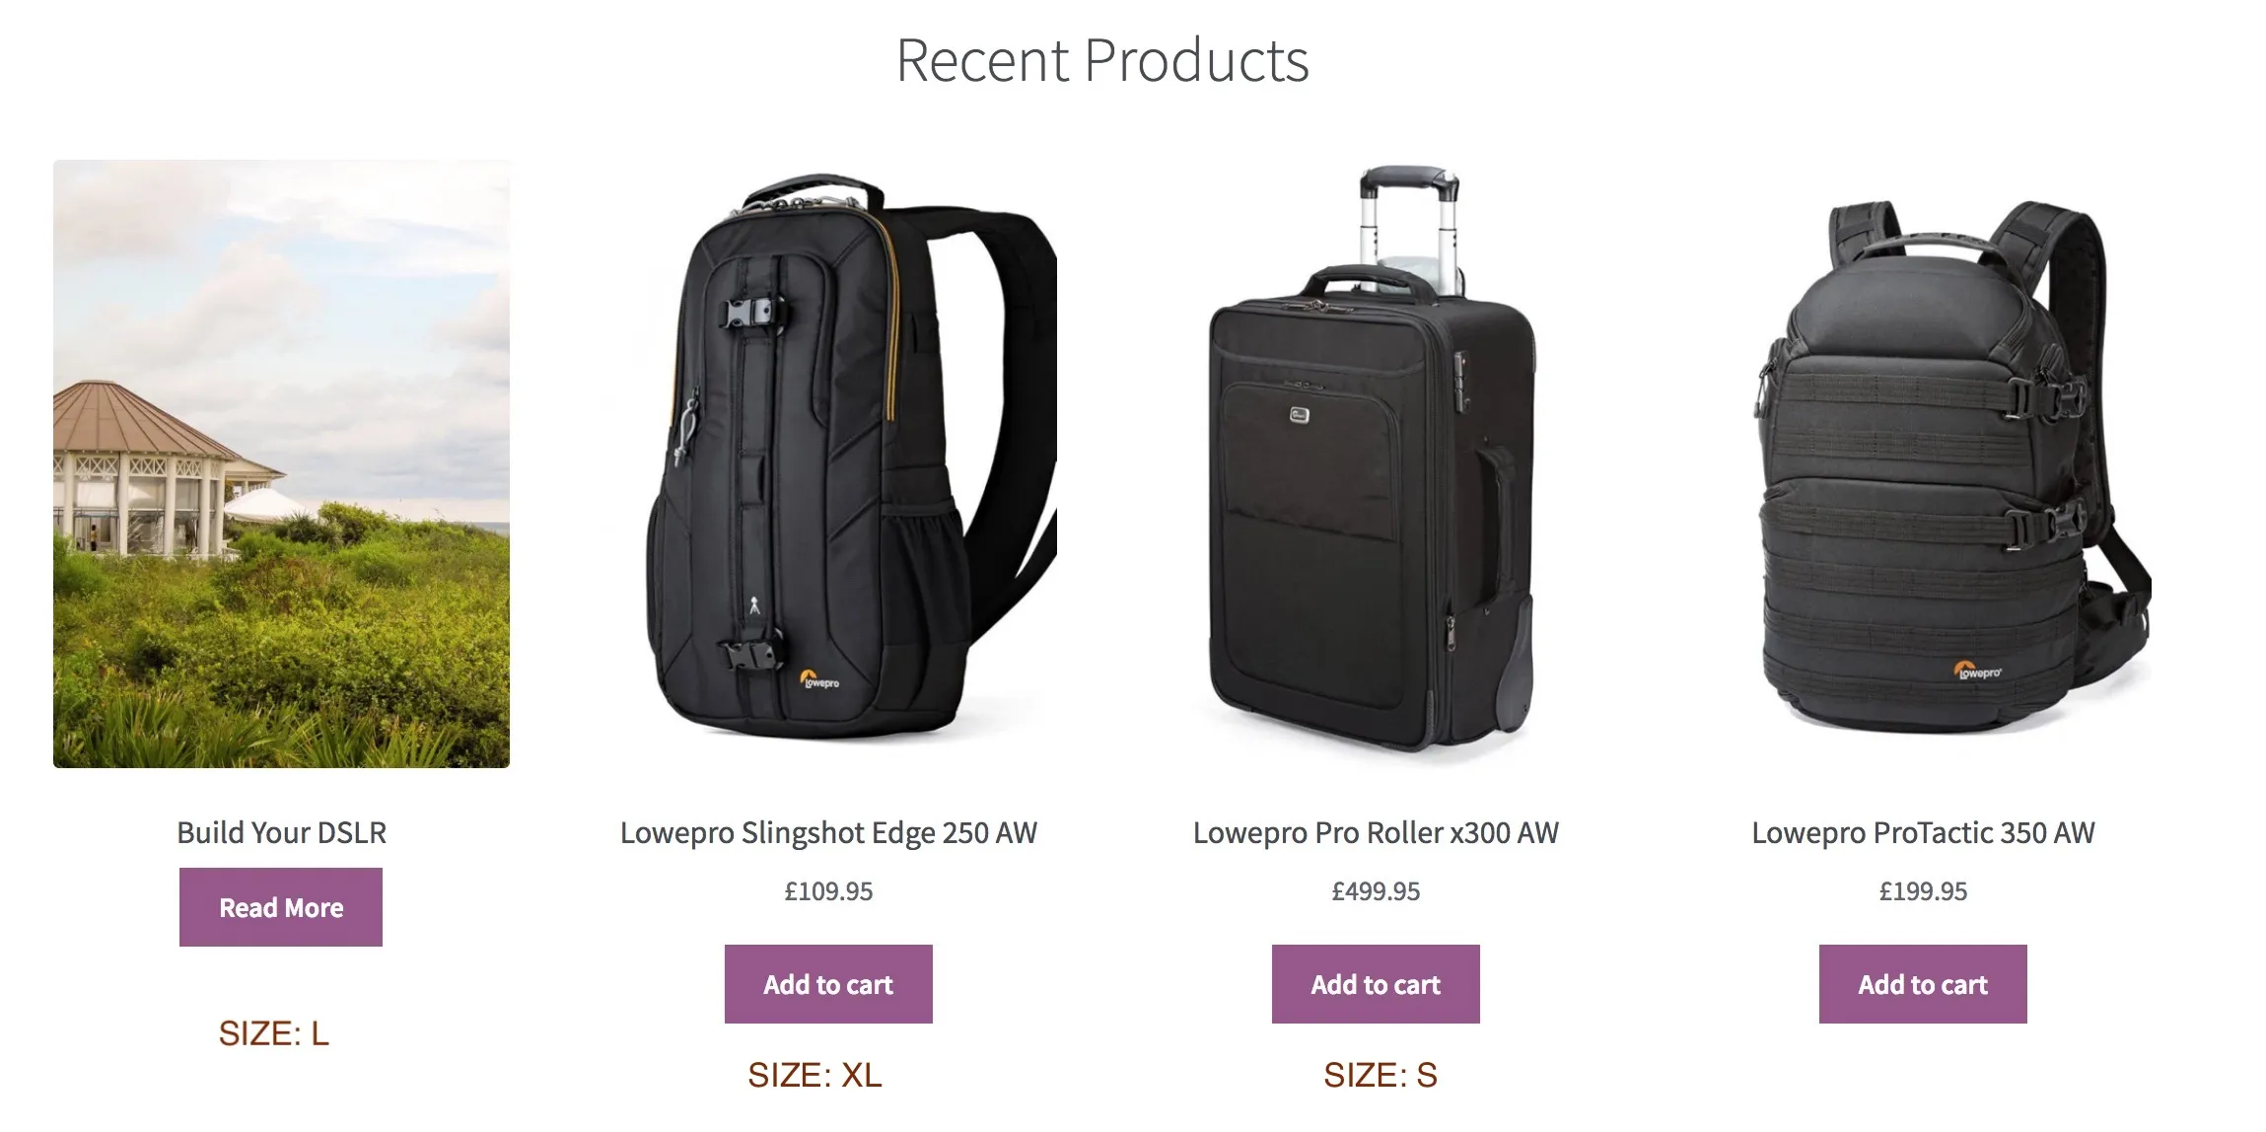The height and width of the screenshot is (1132, 2266).
Task: Select the SIZE: XL label
Action: [814, 1075]
